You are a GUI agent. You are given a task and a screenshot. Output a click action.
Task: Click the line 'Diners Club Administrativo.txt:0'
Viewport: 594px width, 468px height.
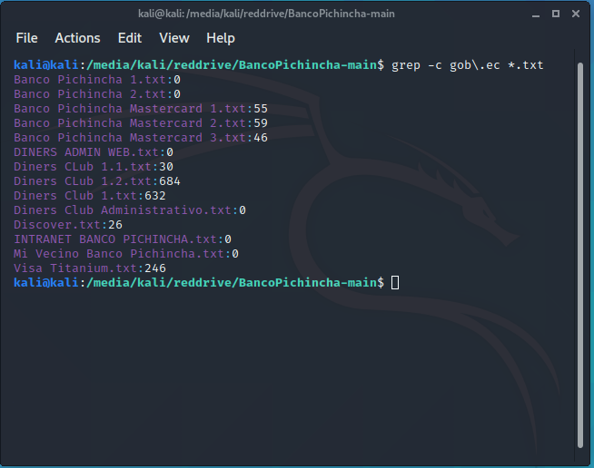point(130,210)
